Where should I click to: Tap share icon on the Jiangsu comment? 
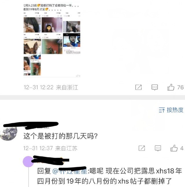(x=142, y=148)
